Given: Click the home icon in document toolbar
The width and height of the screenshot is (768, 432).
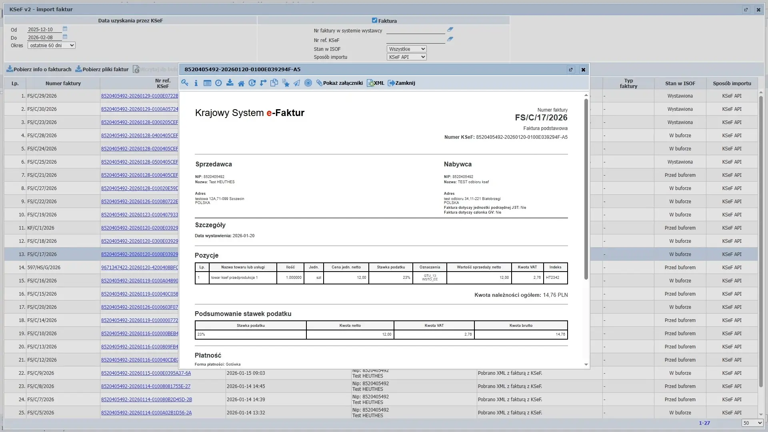Looking at the screenshot, I should pos(241,83).
